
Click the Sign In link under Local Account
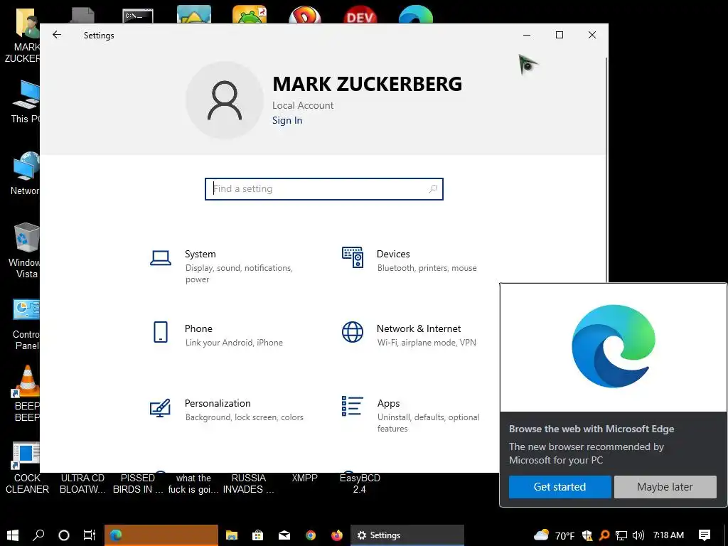pyautogui.click(x=287, y=120)
